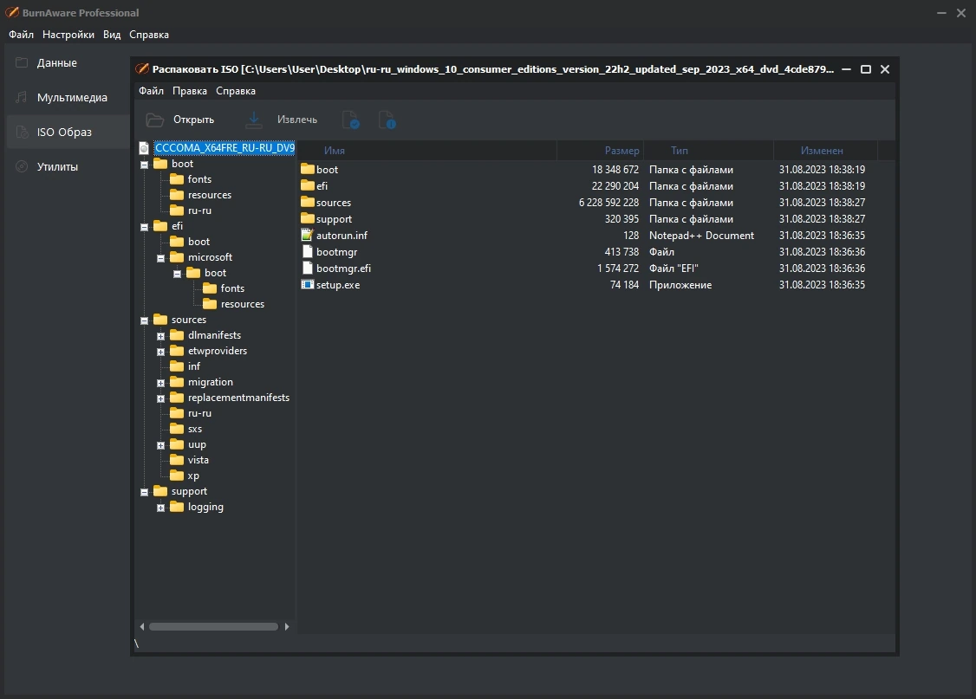Screen dimensions: 976x699
Task: Select the autorun.inf file in list
Action: [342, 235]
